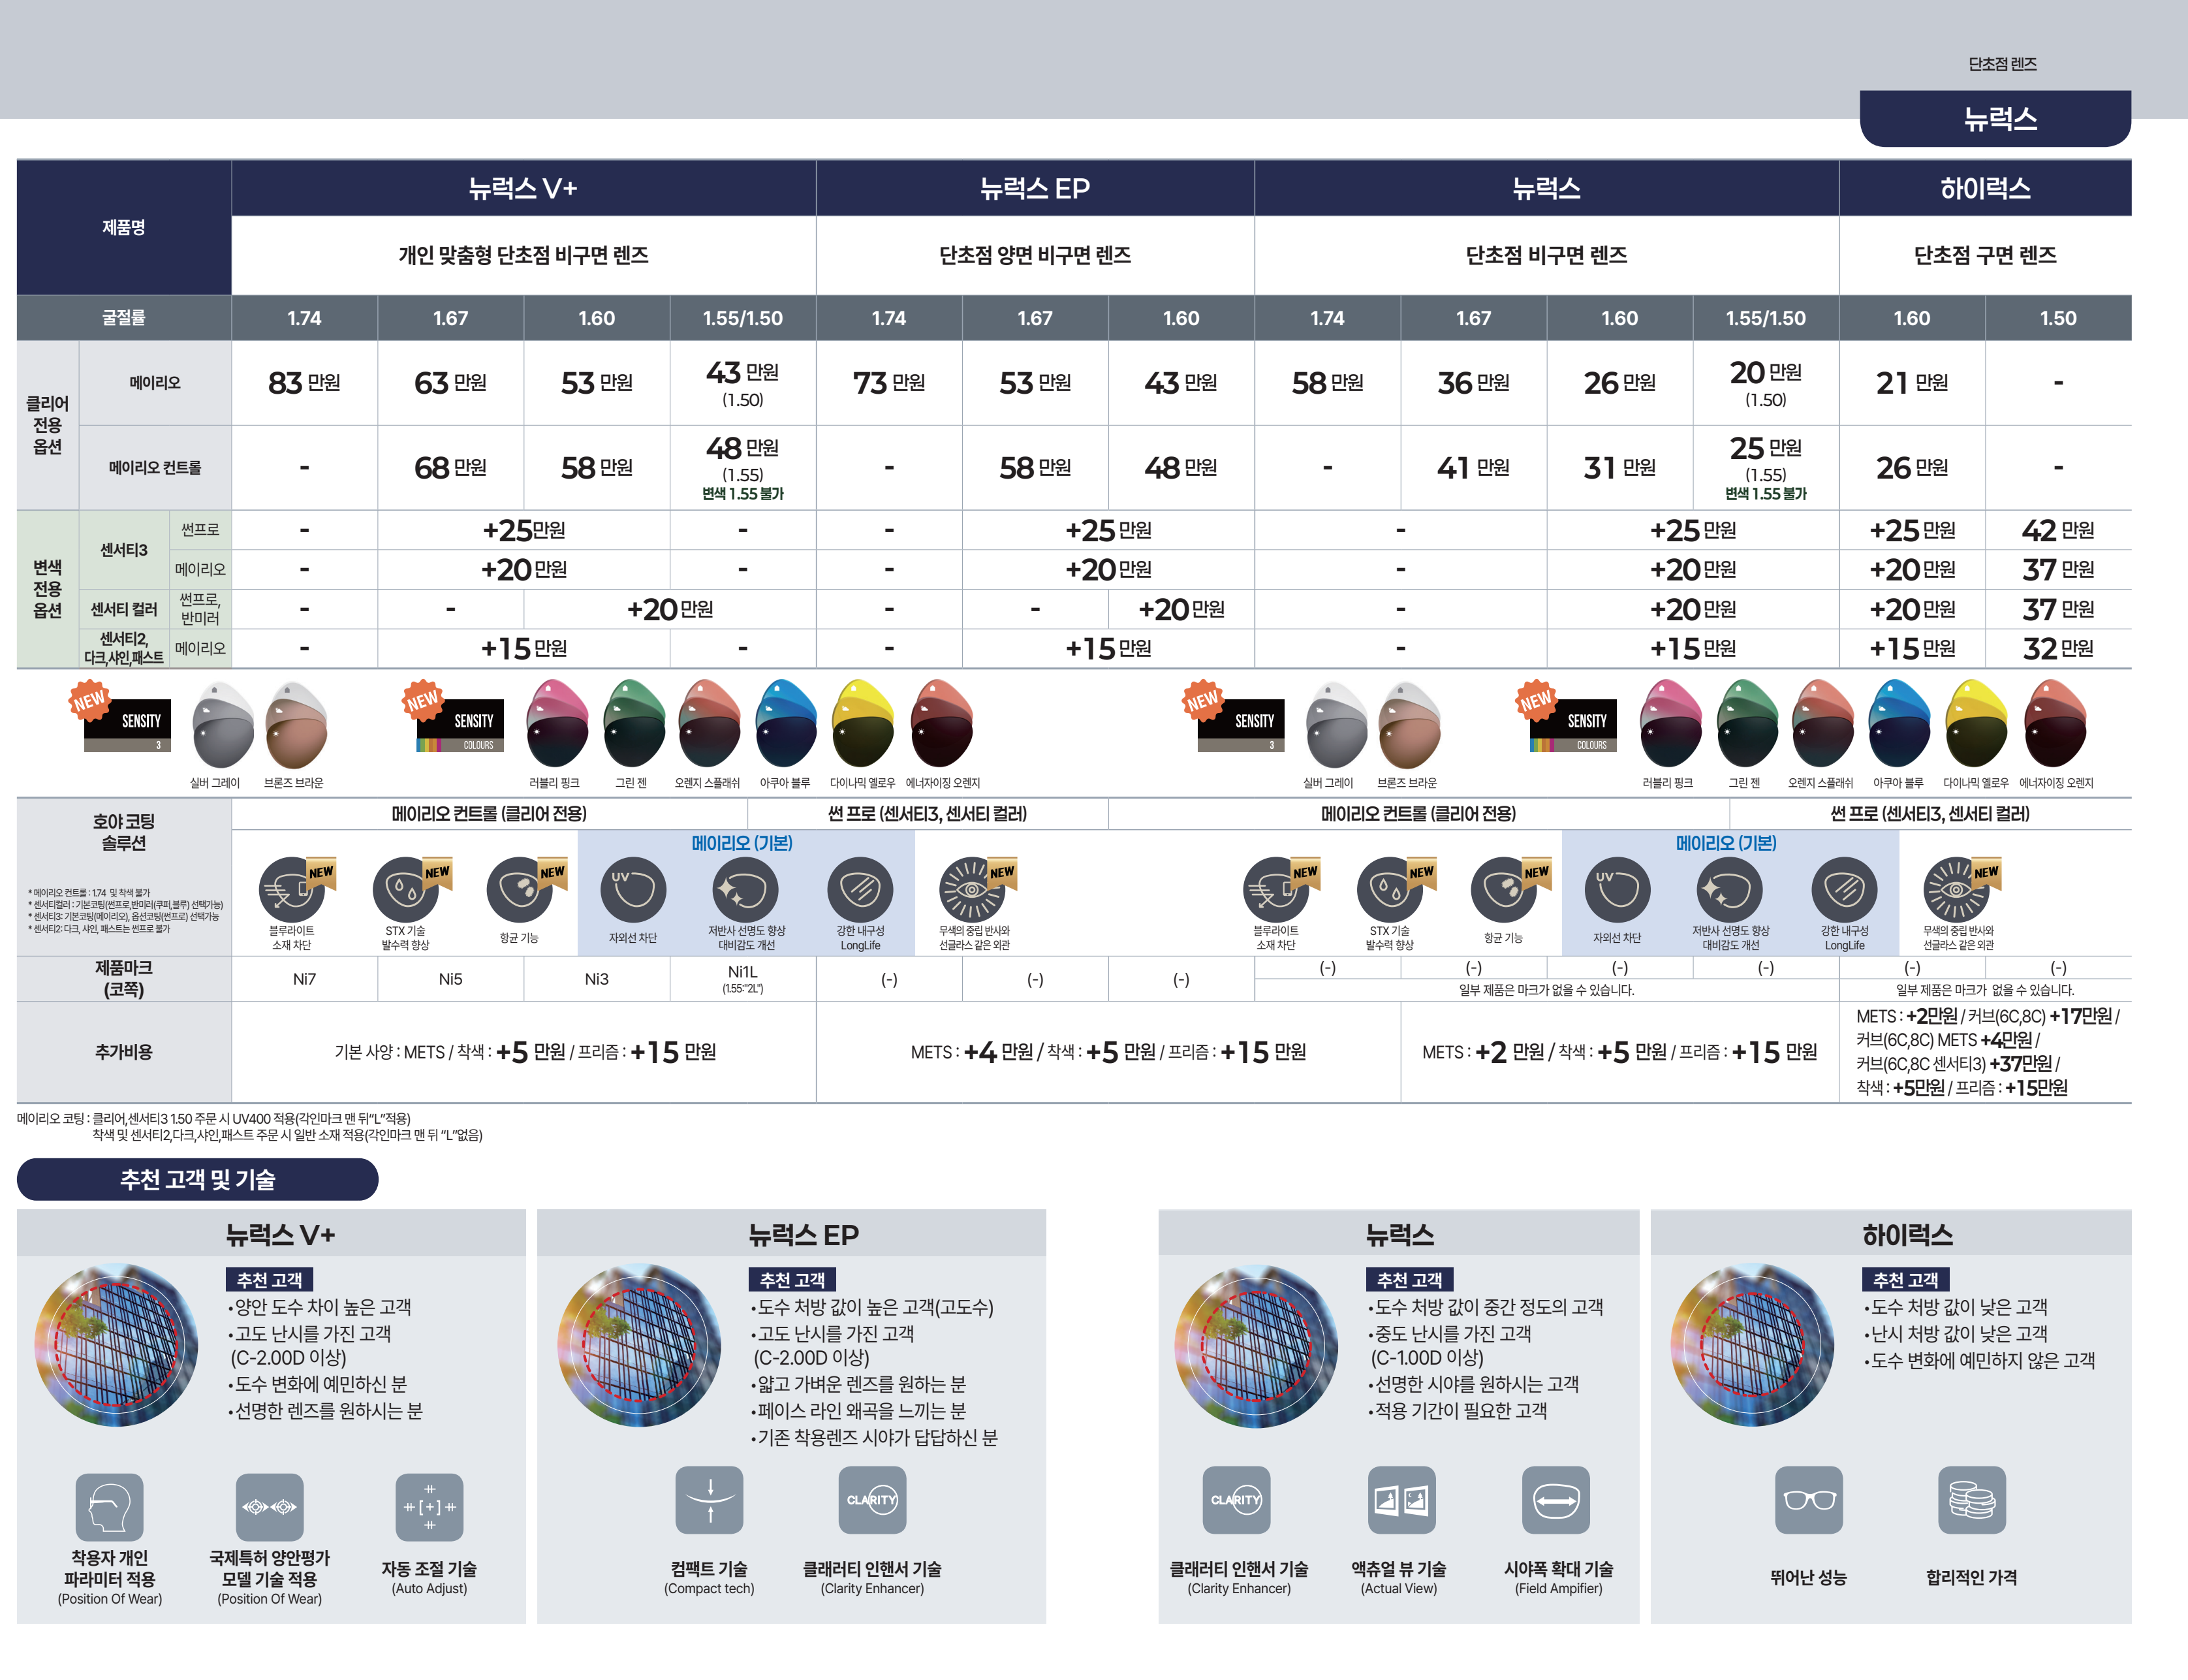Click the 36 만원 price cell
The image size is (2188, 1680).
1473,383
